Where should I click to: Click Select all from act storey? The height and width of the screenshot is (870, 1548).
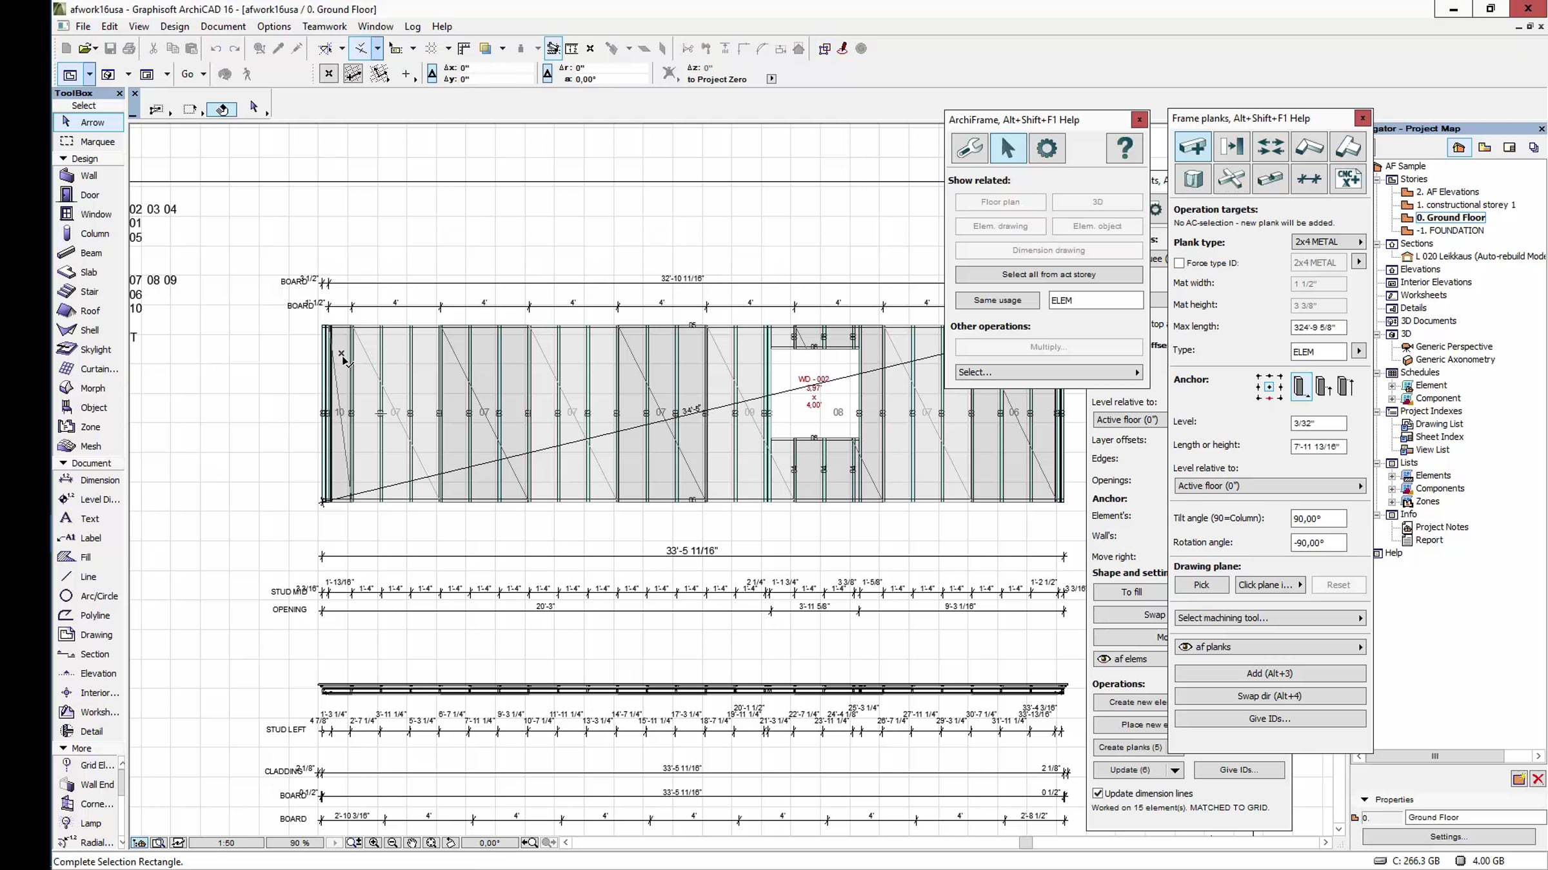pyautogui.click(x=1049, y=275)
